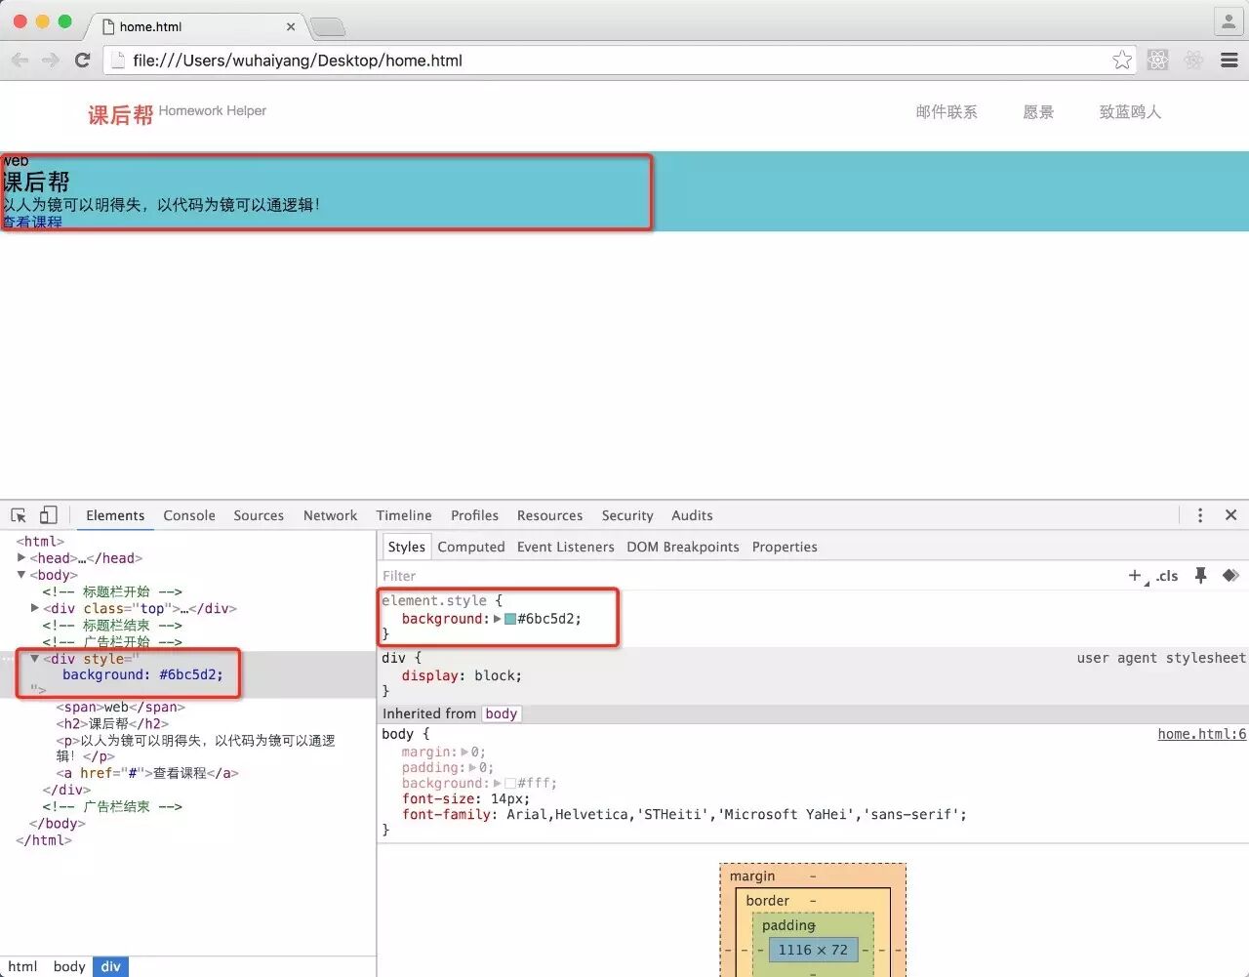Expand the head node in DOM tree

pos(21,558)
